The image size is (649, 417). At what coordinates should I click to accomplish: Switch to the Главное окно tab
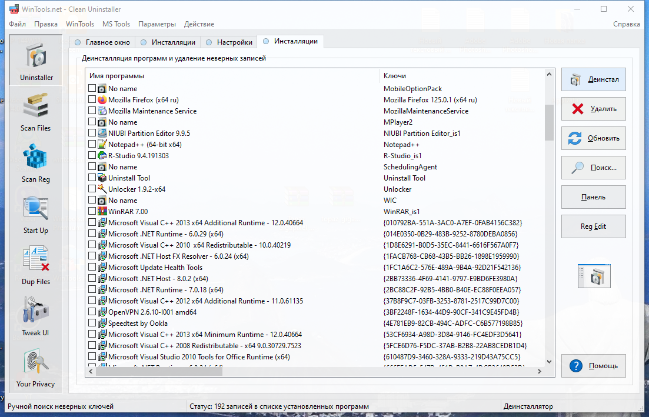(x=102, y=42)
